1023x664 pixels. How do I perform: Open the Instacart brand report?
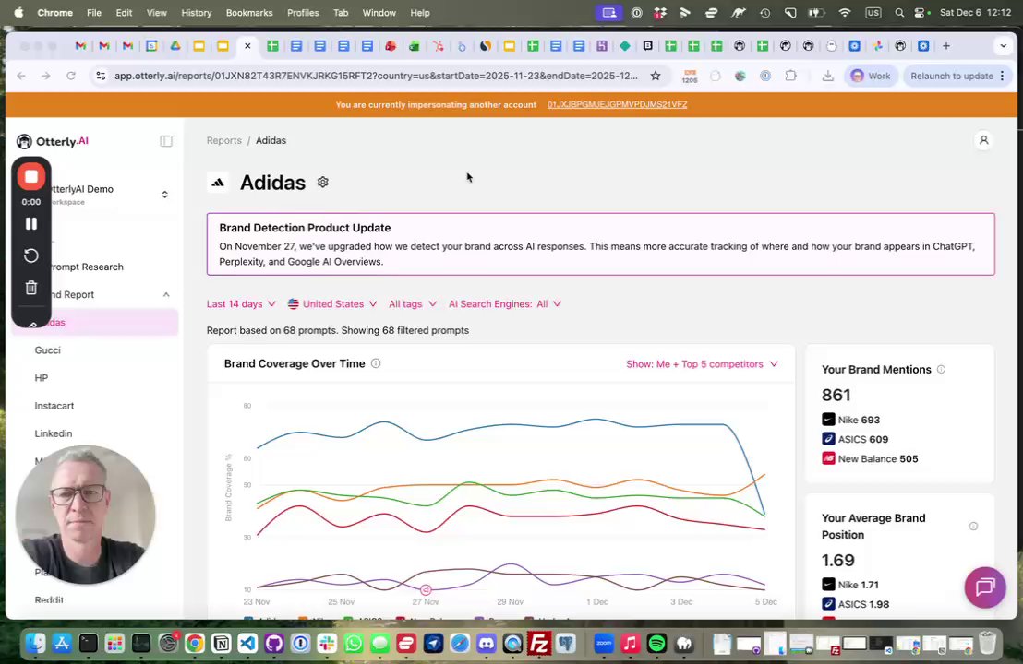coord(54,405)
